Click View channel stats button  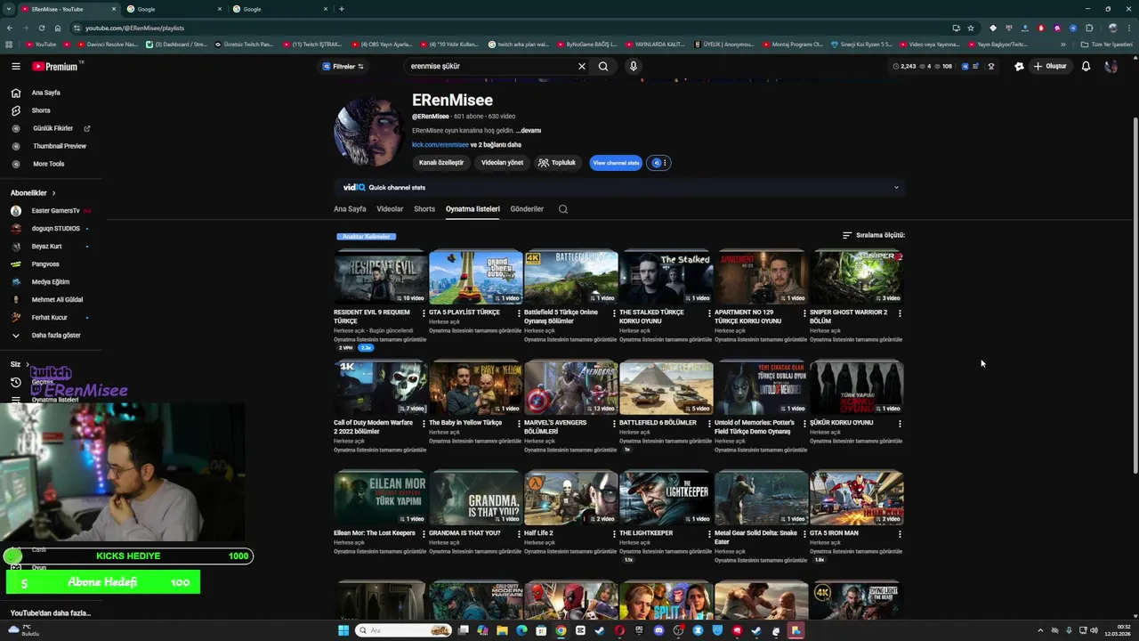[616, 163]
